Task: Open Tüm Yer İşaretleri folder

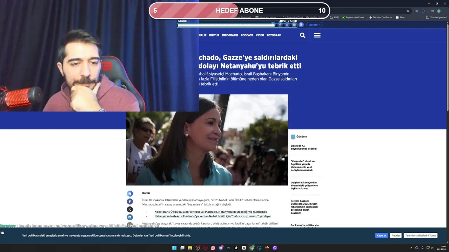Action: click(x=436, y=17)
